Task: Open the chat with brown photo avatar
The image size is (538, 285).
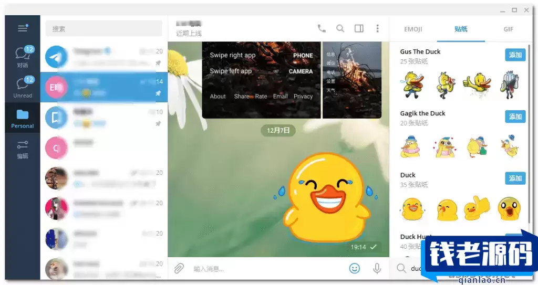Action: [x=104, y=178]
